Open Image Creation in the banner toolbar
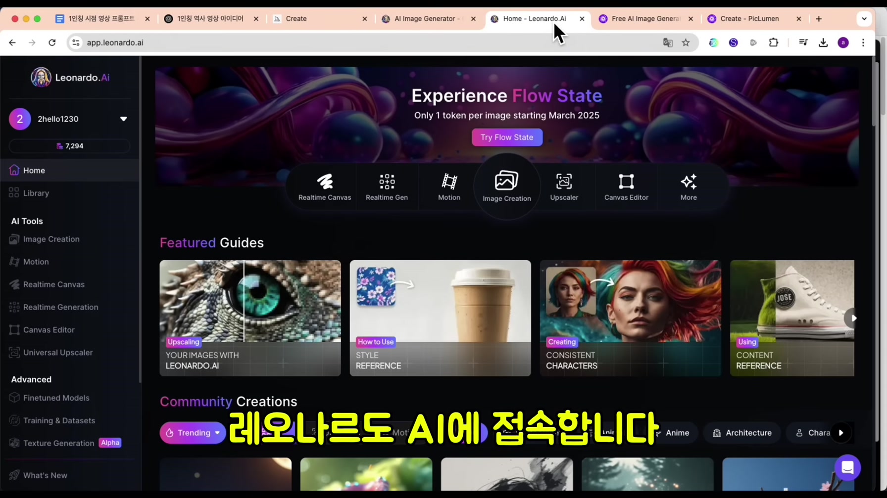 coord(506,187)
